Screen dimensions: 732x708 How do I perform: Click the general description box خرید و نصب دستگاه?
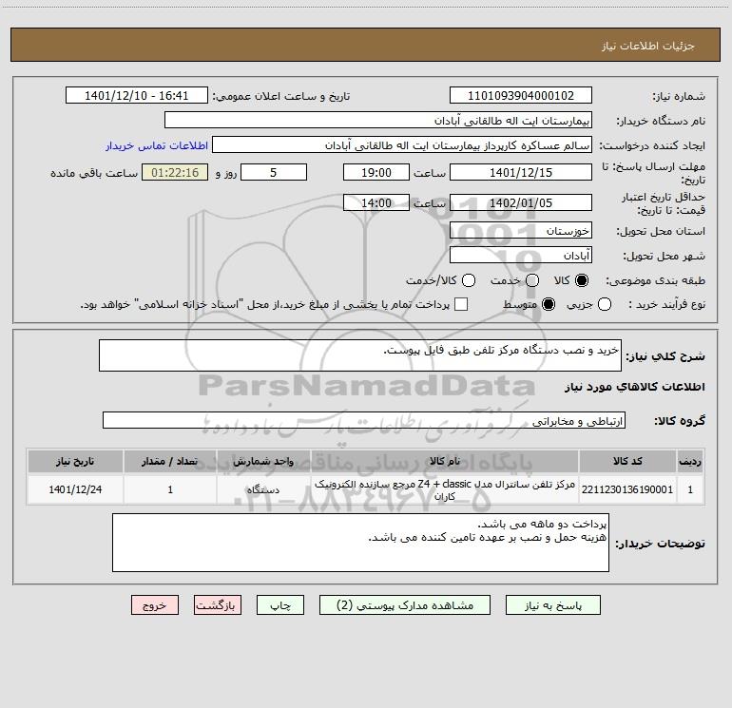360,355
